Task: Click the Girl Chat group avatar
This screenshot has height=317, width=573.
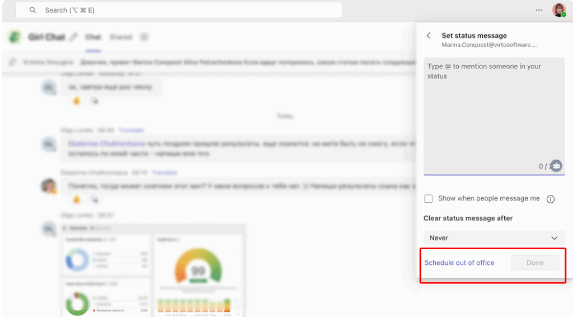Action: [x=15, y=38]
